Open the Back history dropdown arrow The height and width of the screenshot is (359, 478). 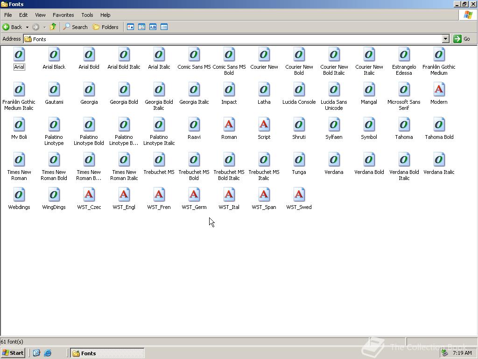[27, 27]
